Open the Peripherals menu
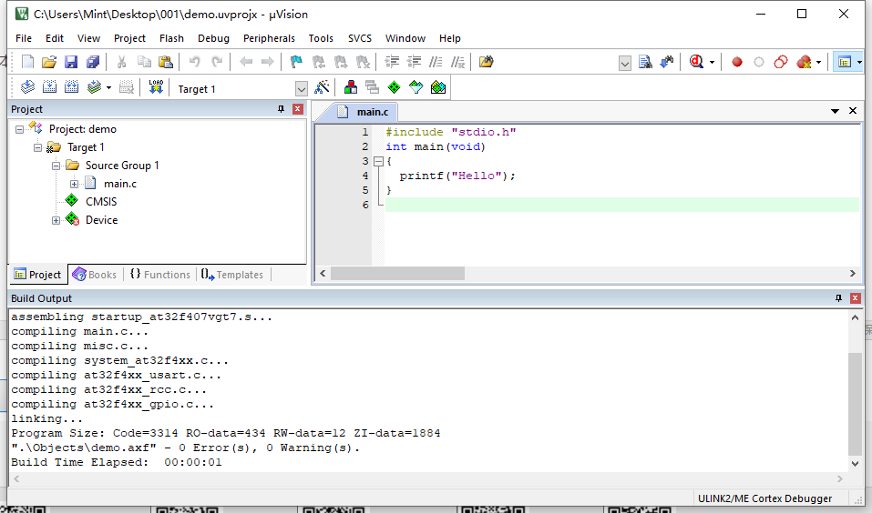Viewport: 872px width, 513px height. [269, 38]
